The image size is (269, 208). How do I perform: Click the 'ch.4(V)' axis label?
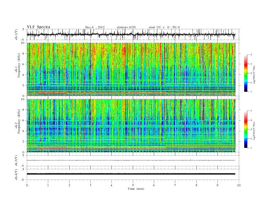tap(16, 174)
